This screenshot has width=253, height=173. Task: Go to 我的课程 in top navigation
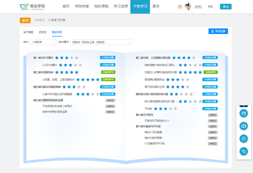(101, 6)
